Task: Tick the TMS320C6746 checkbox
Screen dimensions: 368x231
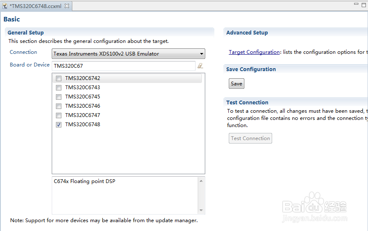Action: point(59,106)
